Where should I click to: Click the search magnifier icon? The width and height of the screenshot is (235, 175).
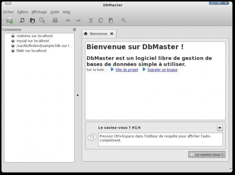tap(123, 21)
